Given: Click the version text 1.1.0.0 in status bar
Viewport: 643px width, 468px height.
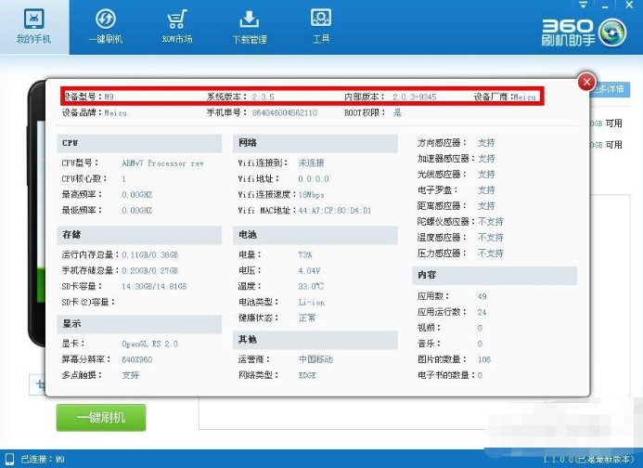Looking at the screenshot, I should [589, 459].
